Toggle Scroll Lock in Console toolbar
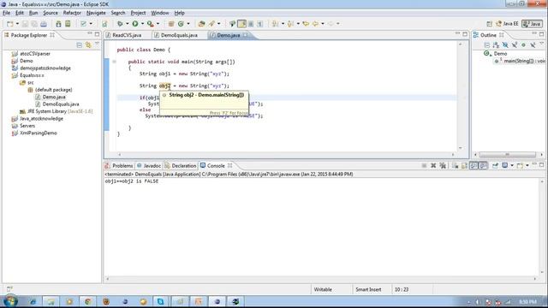Viewport: 548px width, 308px height. pos(464,165)
